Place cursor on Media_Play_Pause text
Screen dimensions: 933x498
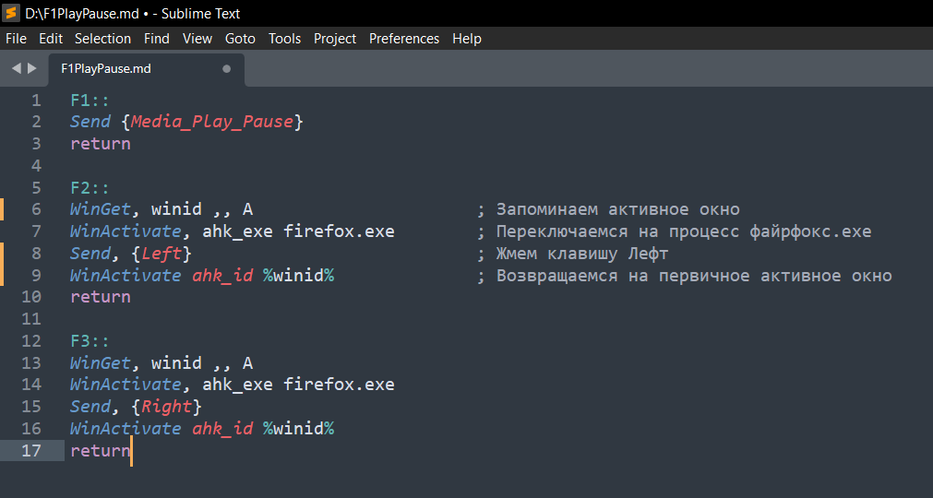[x=211, y=122]
